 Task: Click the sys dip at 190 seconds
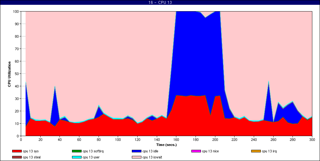click(x=210, y=115)
